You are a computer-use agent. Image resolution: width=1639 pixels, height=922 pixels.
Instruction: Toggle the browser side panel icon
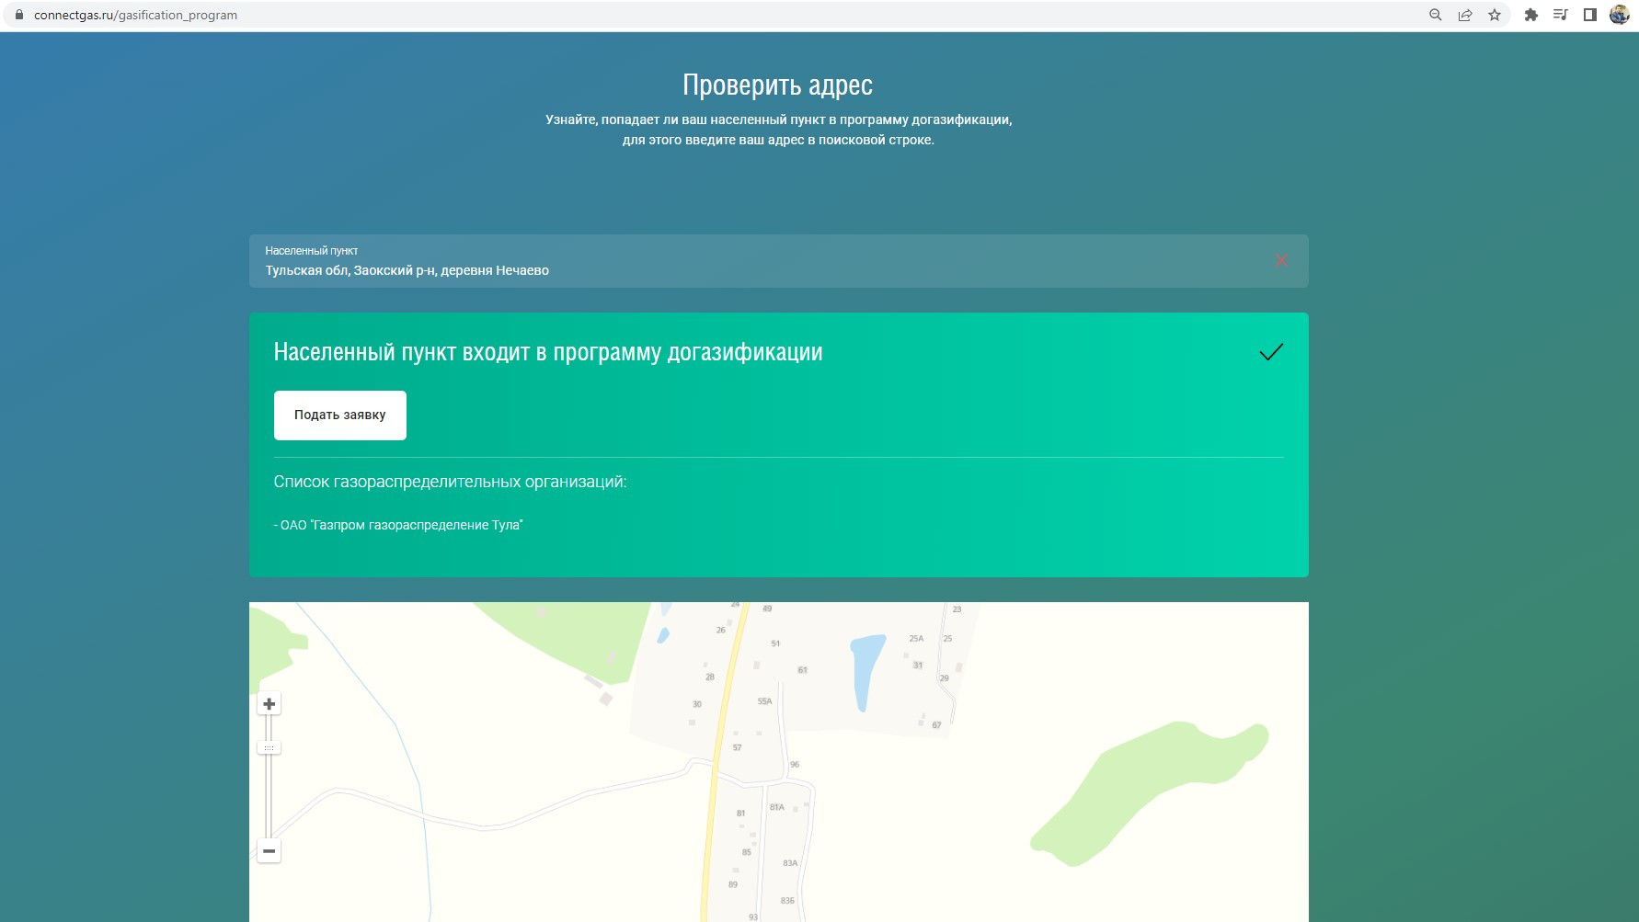click(1590, 15)
